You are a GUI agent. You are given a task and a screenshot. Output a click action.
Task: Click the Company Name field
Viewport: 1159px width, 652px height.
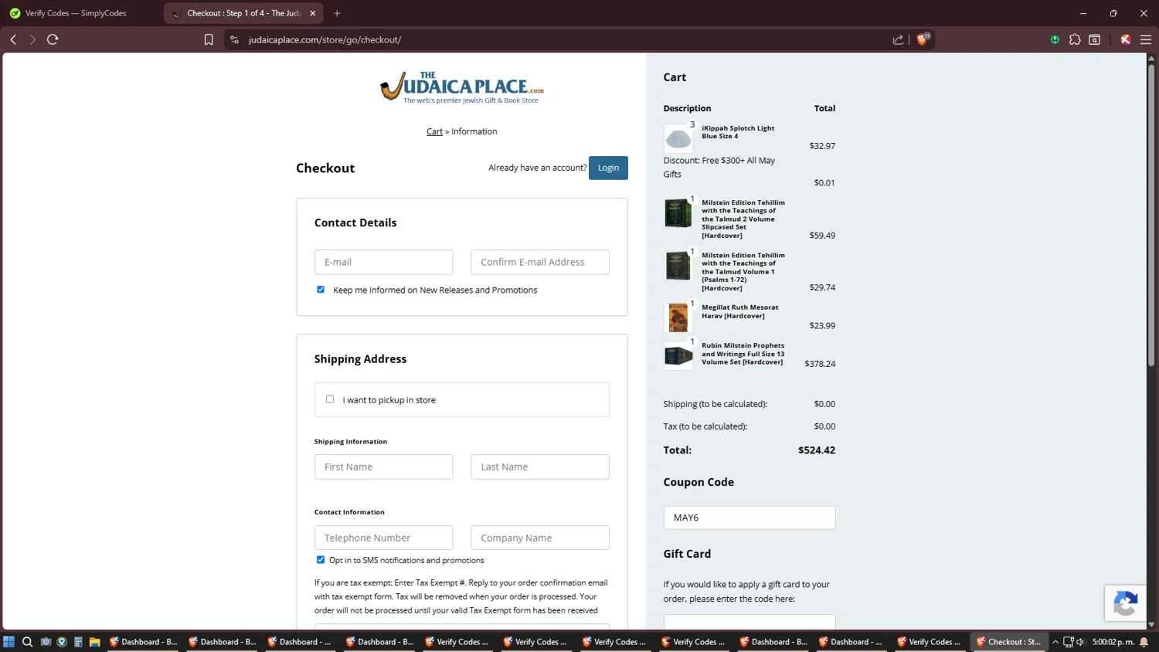[540, 538]
